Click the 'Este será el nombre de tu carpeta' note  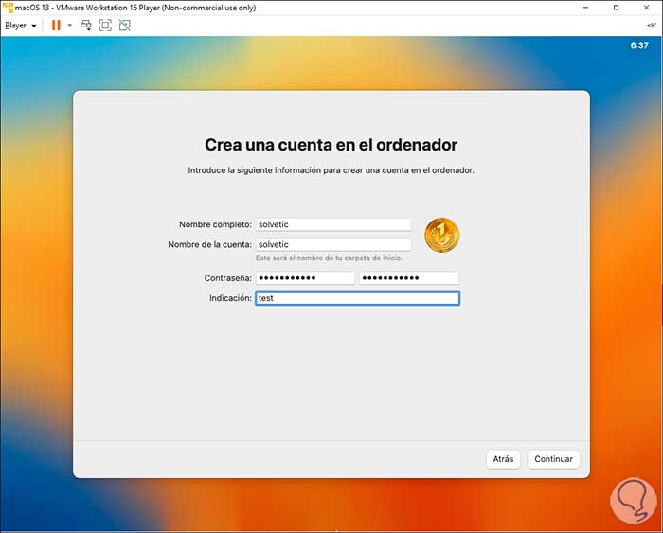(x=329, y=258)
